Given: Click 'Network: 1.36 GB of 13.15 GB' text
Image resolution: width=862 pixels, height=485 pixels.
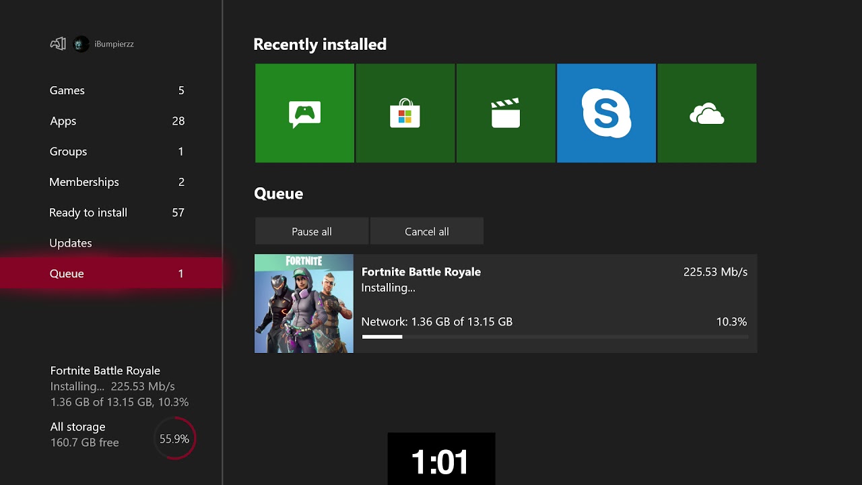Looking at the screenshot, I should [437, 322].
